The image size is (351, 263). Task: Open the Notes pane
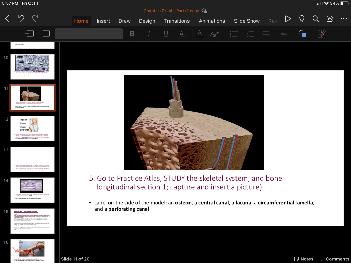(x=304, y=259)
